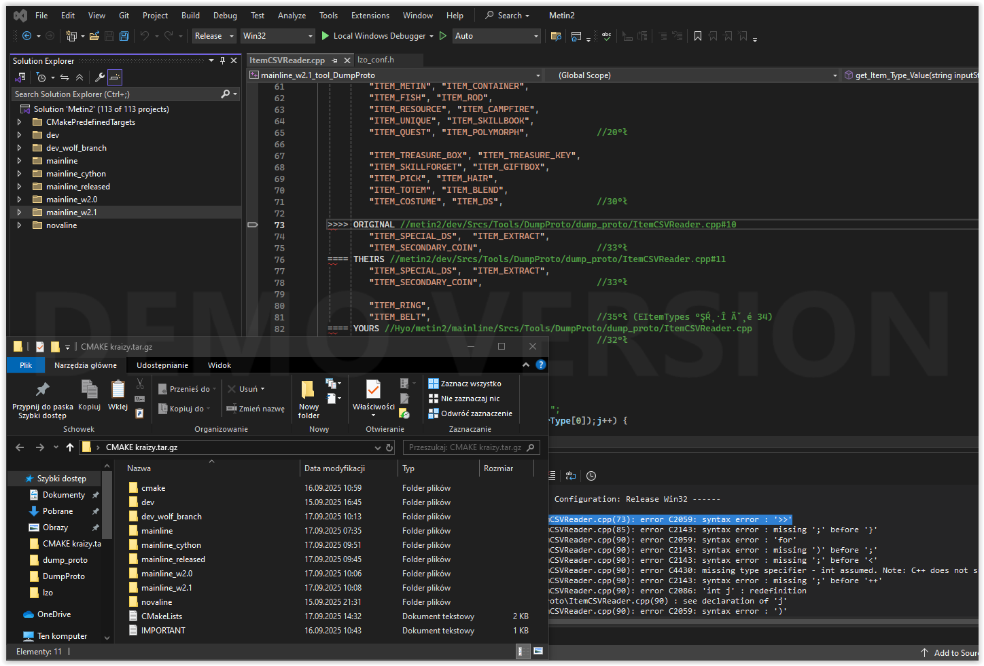Click Collapse All icon in Solution Explorer
984x666 pixels.
(x=80, y=77)
